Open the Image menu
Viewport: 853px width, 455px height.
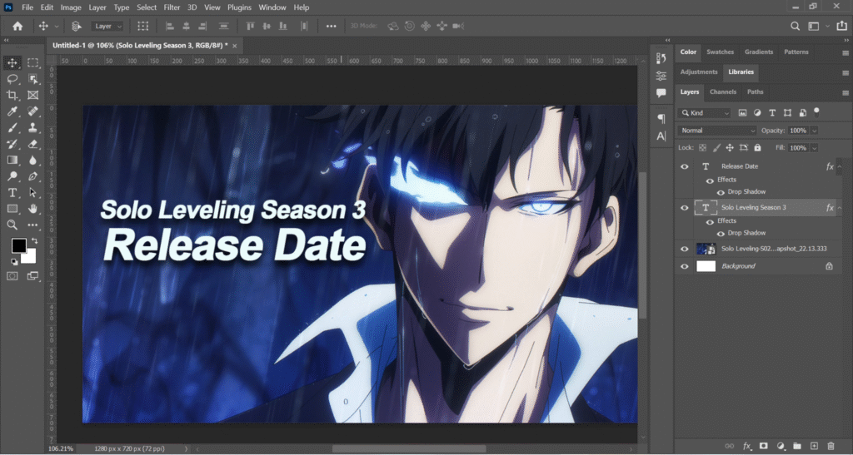click(71, 7)
